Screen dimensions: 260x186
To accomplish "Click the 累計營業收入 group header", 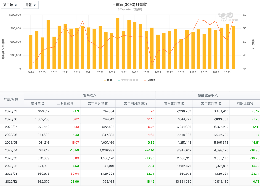I will (208, 95).
